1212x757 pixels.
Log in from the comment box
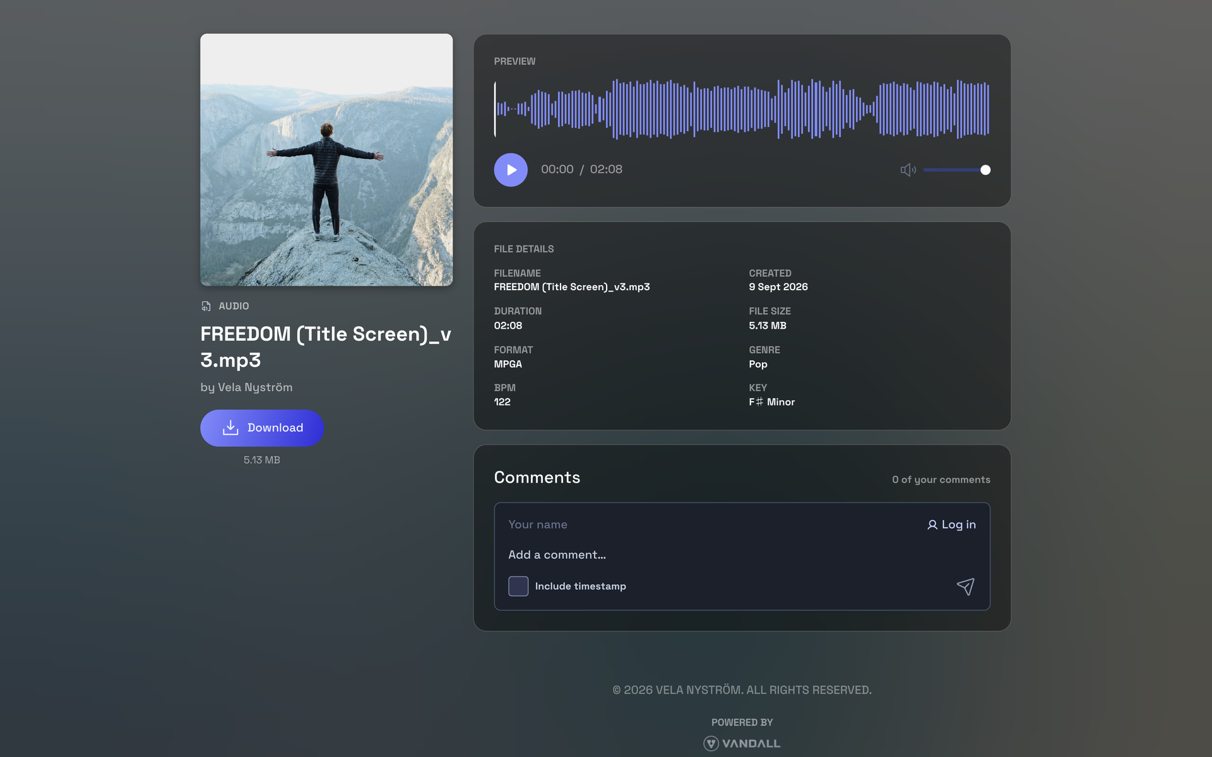tap(951, 524)
